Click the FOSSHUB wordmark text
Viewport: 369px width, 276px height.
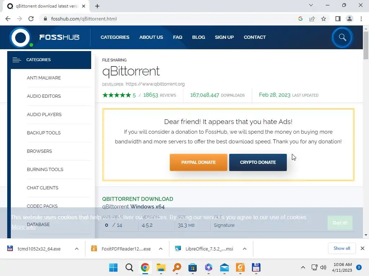pos(59,37)
